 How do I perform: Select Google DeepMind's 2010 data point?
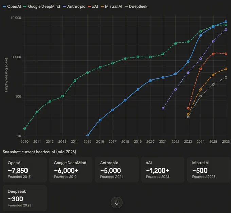(x=24, y=129)
